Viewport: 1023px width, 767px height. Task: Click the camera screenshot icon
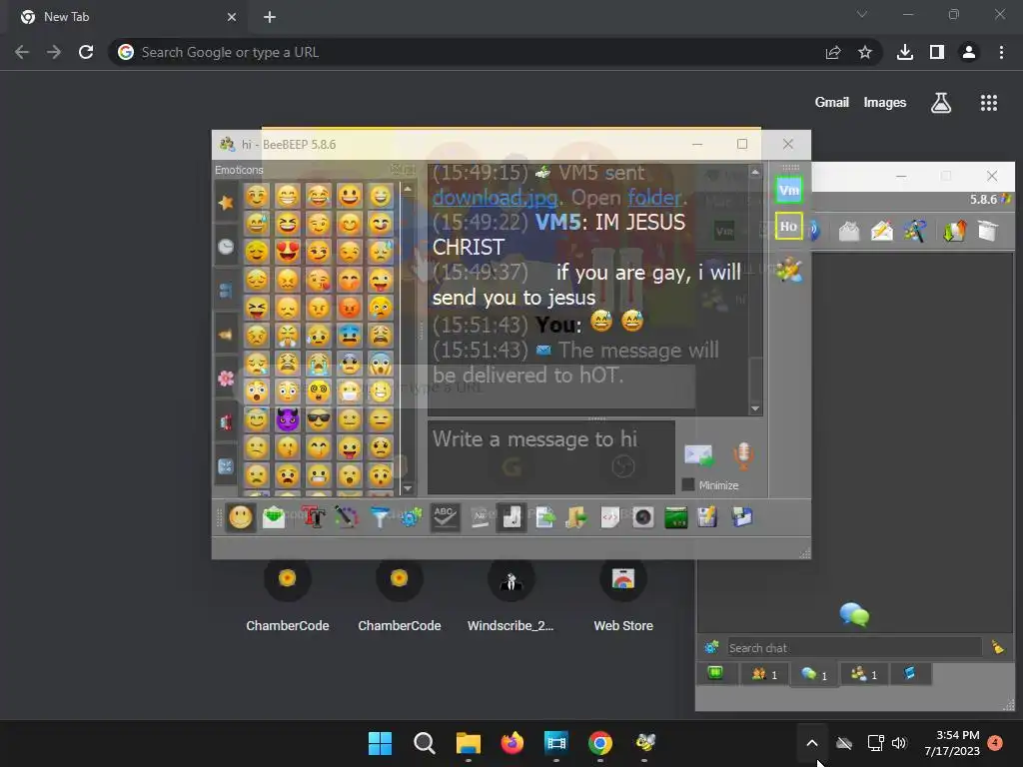pyautogui.click(x=643, y=518)
